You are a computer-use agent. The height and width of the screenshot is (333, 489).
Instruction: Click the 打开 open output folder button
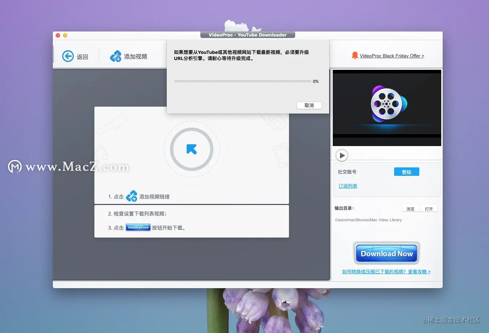pos(429,209)
